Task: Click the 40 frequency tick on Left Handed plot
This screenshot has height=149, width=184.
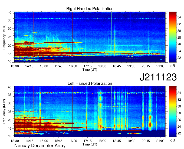Action: click(x=9, y=87)
